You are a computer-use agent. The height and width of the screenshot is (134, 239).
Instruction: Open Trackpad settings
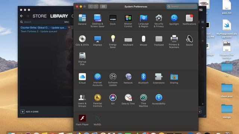[x=159, y=41]
